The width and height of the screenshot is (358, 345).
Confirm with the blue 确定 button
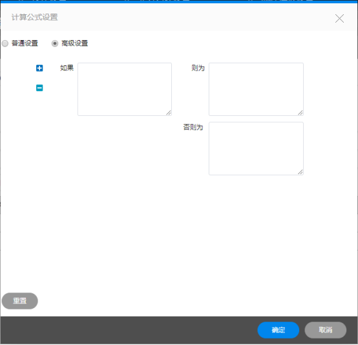click(279, 330)
